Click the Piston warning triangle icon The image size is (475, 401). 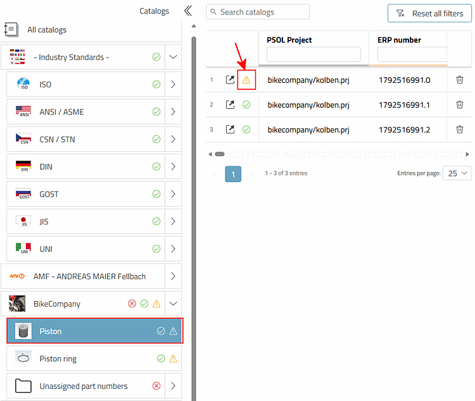click(174, 331)
